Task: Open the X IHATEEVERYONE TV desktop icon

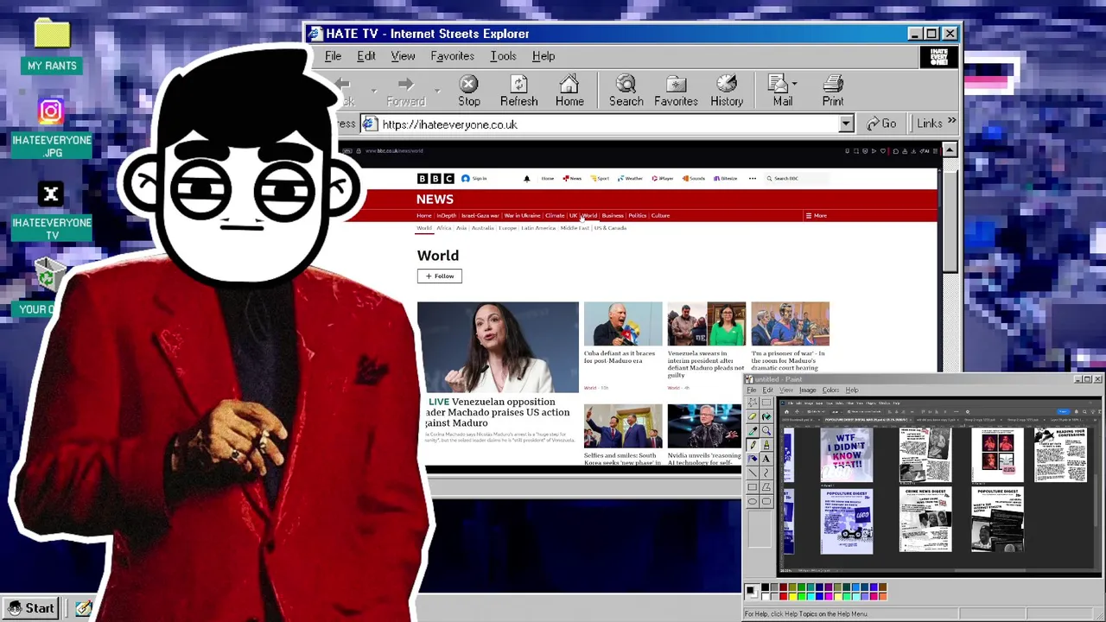Action: coord(51,212)
